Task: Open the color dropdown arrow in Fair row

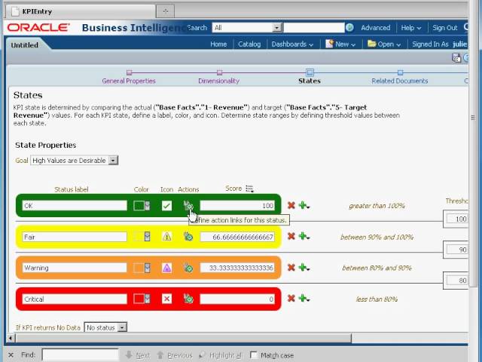Action: 148,237
